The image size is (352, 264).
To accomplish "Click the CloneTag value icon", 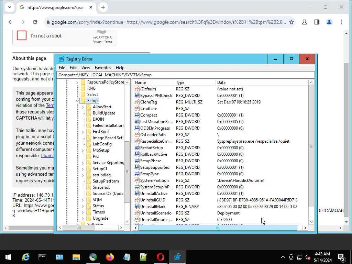I will coord(137,102).
